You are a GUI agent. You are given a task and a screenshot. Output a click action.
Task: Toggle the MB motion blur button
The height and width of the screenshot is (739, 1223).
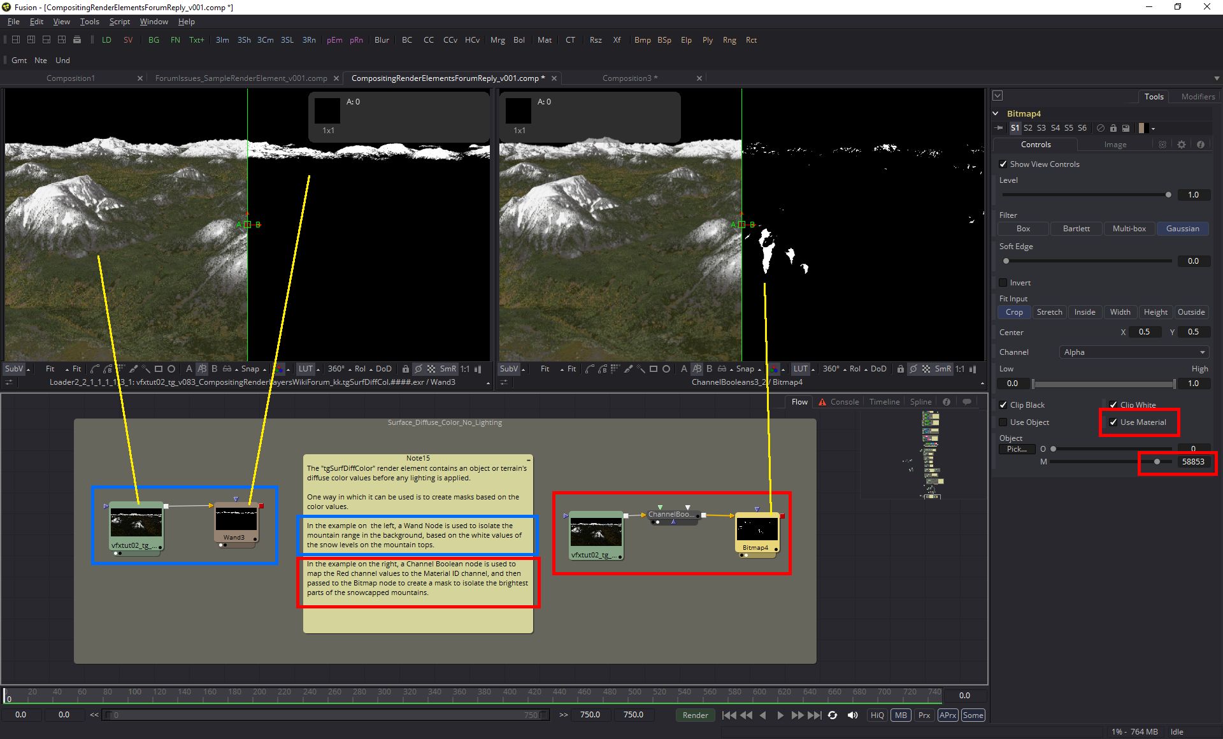coord(901,715)
